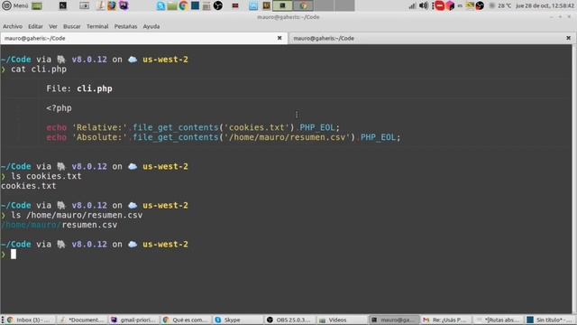Open the Menú launcher in top panel

pyautogui.click(x=15, y=5)
